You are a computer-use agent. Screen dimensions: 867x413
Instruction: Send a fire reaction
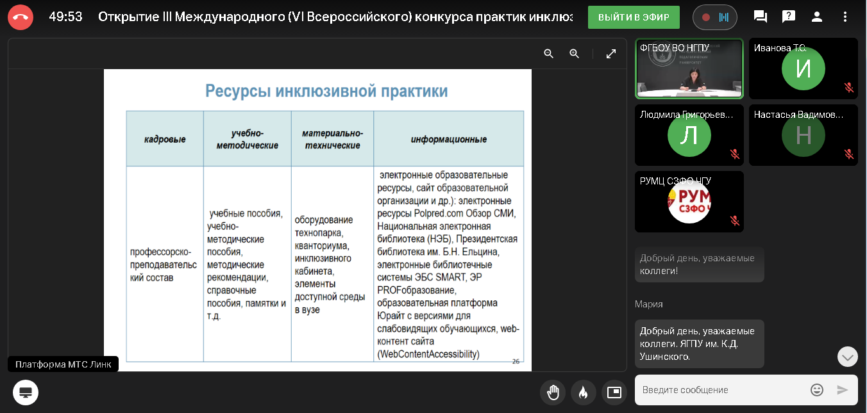pos(583,393)
